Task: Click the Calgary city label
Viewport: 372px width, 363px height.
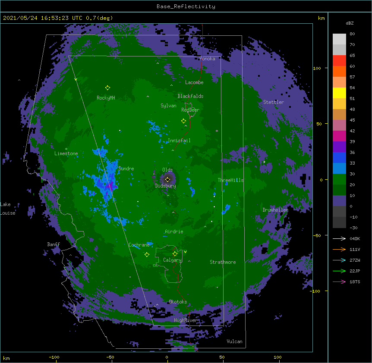Action: click(172, 260)
